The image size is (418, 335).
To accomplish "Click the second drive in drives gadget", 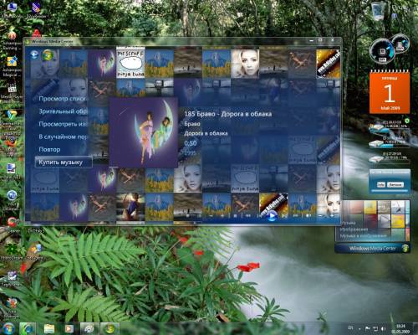I will pyautogui.click(x=389, y=142).
